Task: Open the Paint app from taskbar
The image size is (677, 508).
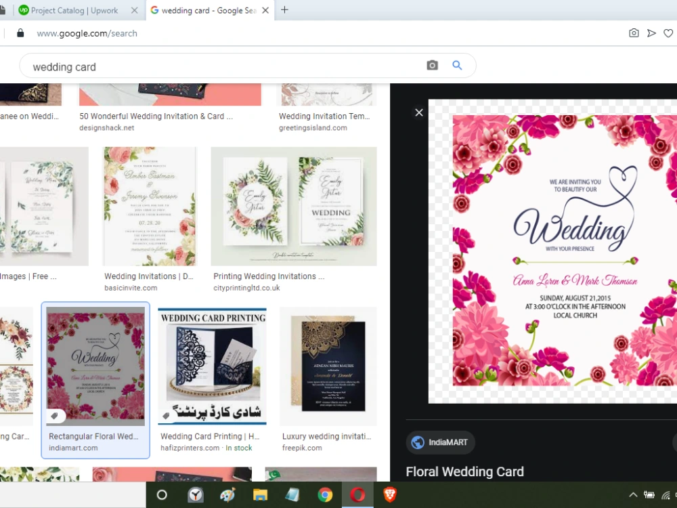Action: [x=227, y=494]
